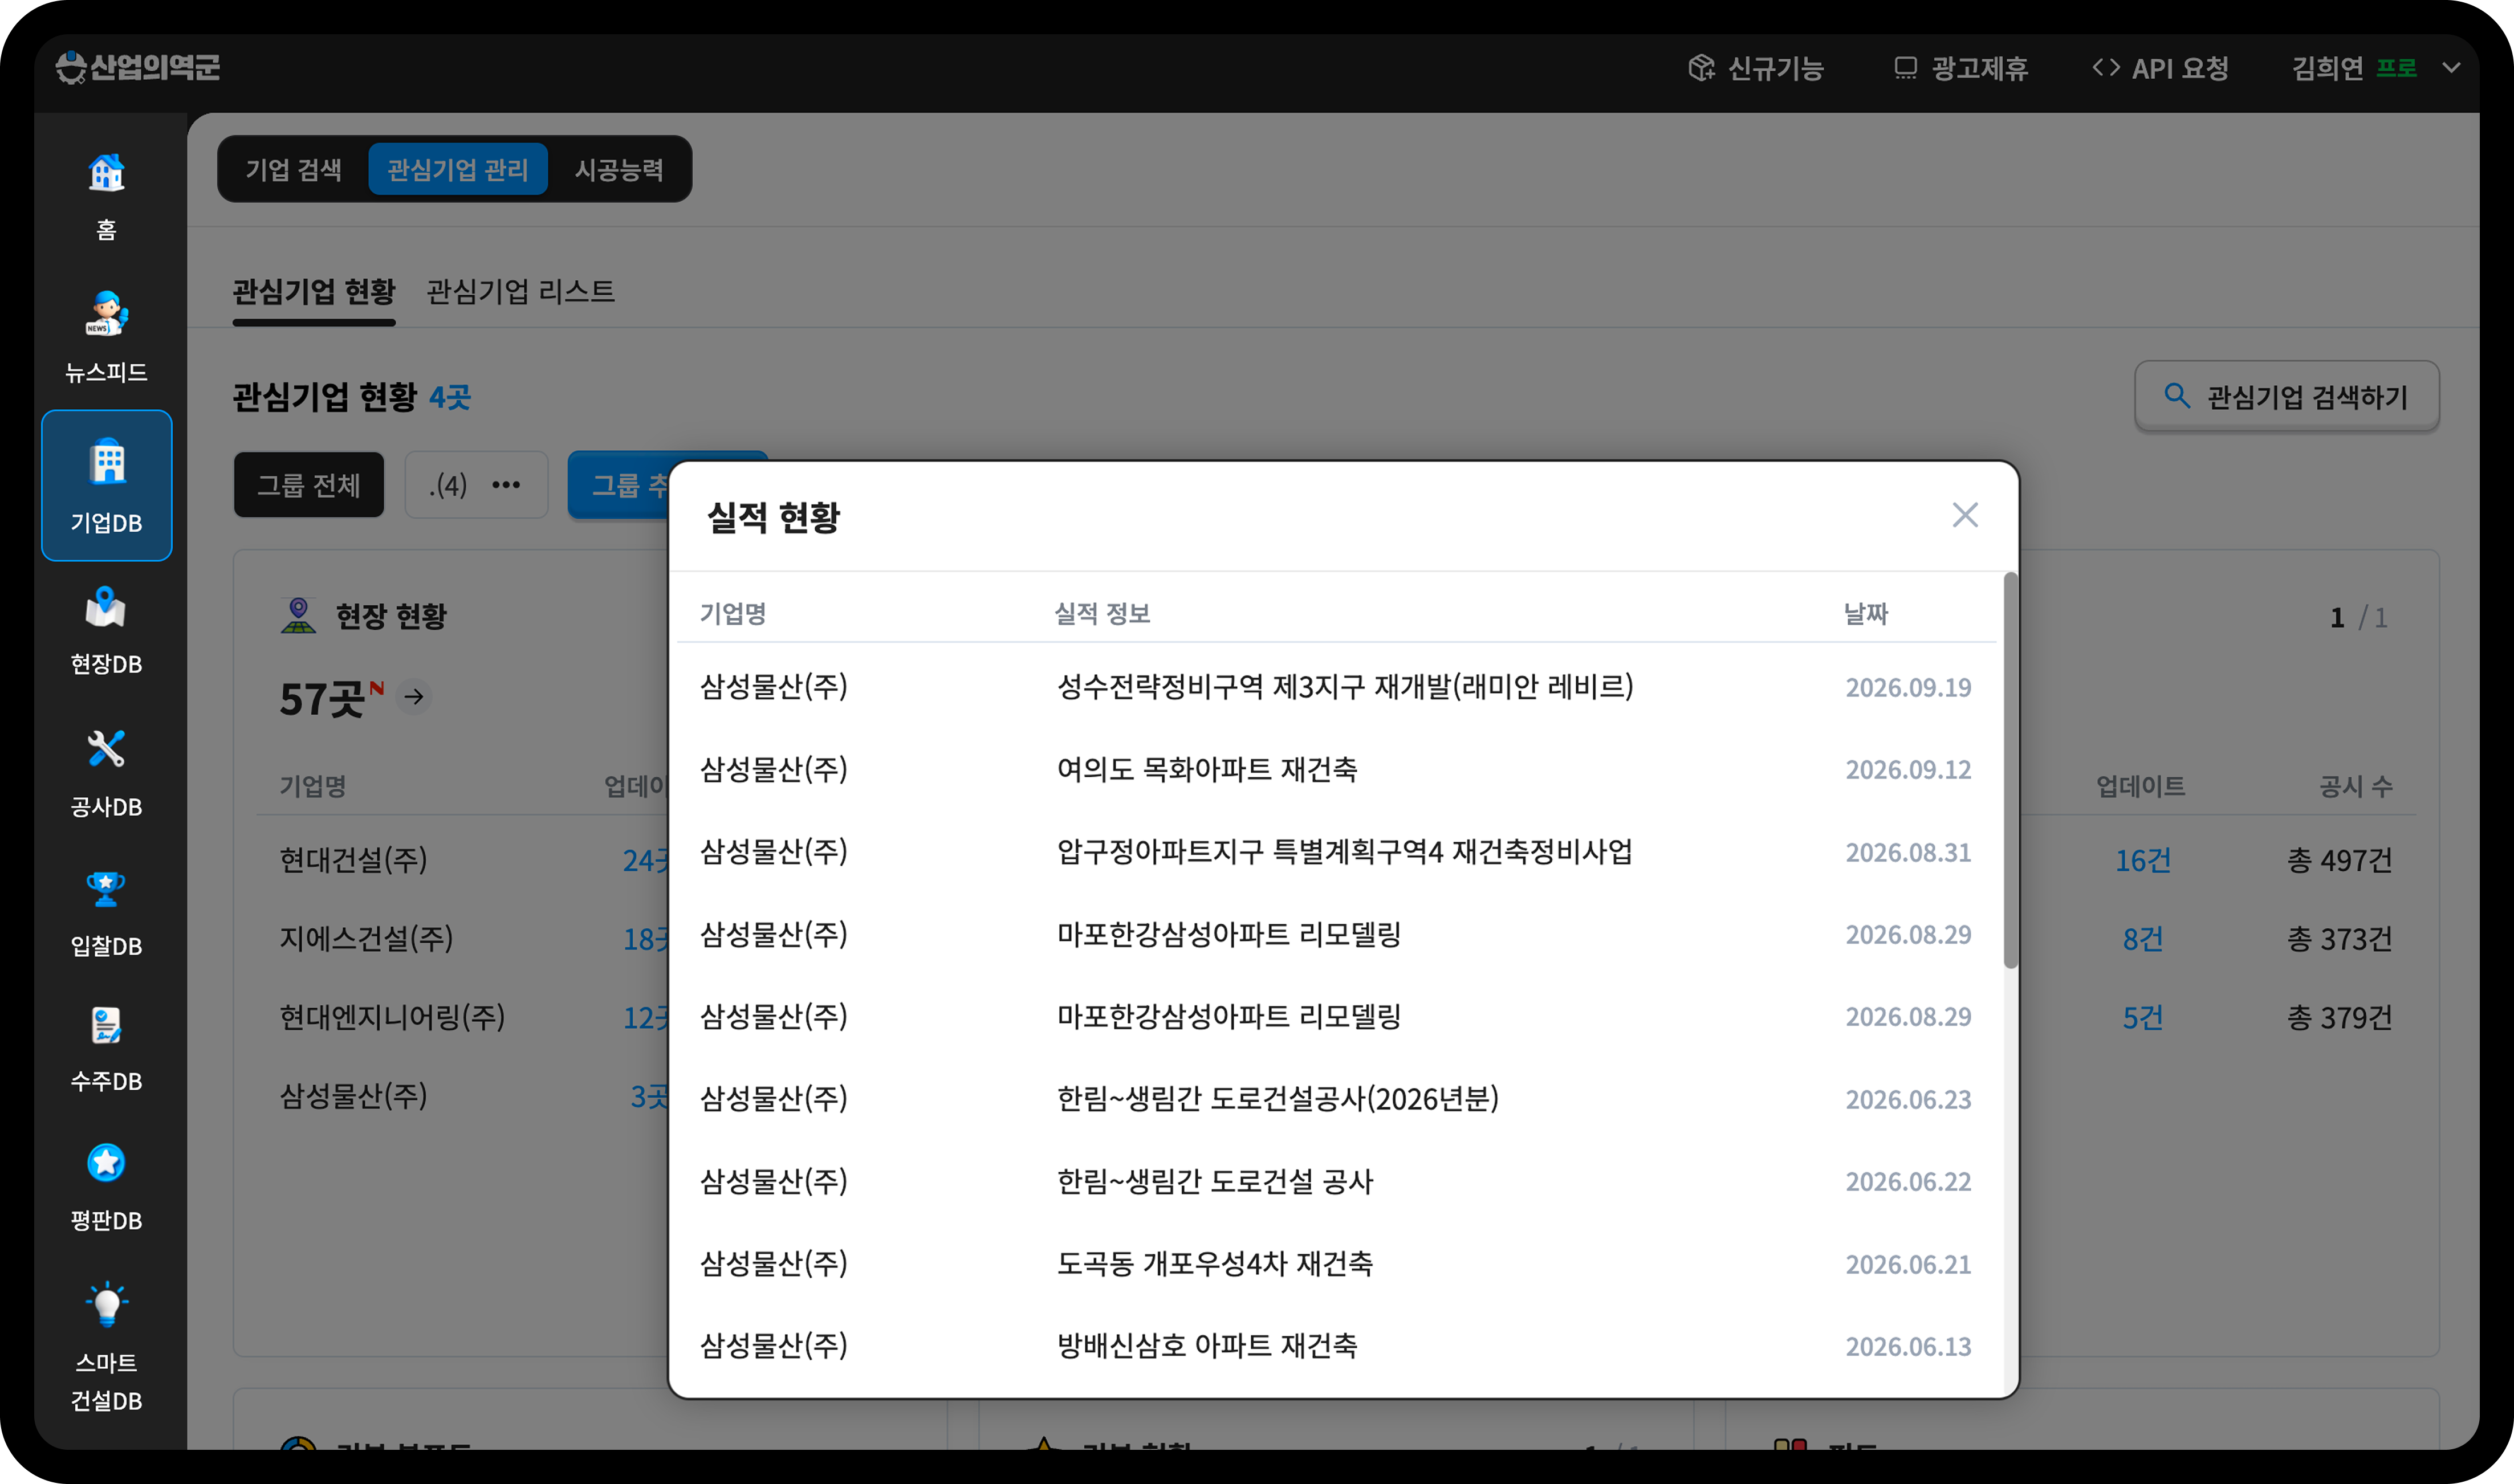Click the 5건 update count link
The image size is (2514, 1484).
click(2142, 1018)
